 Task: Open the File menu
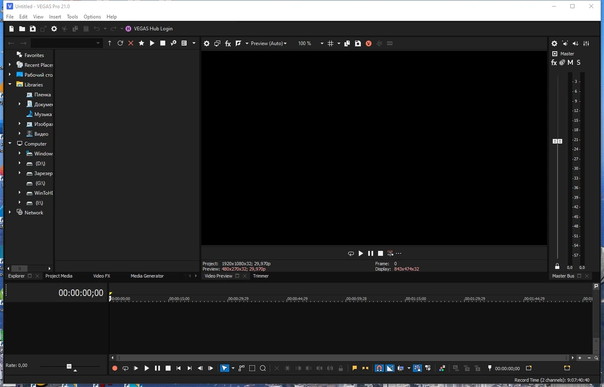(10, 17)
